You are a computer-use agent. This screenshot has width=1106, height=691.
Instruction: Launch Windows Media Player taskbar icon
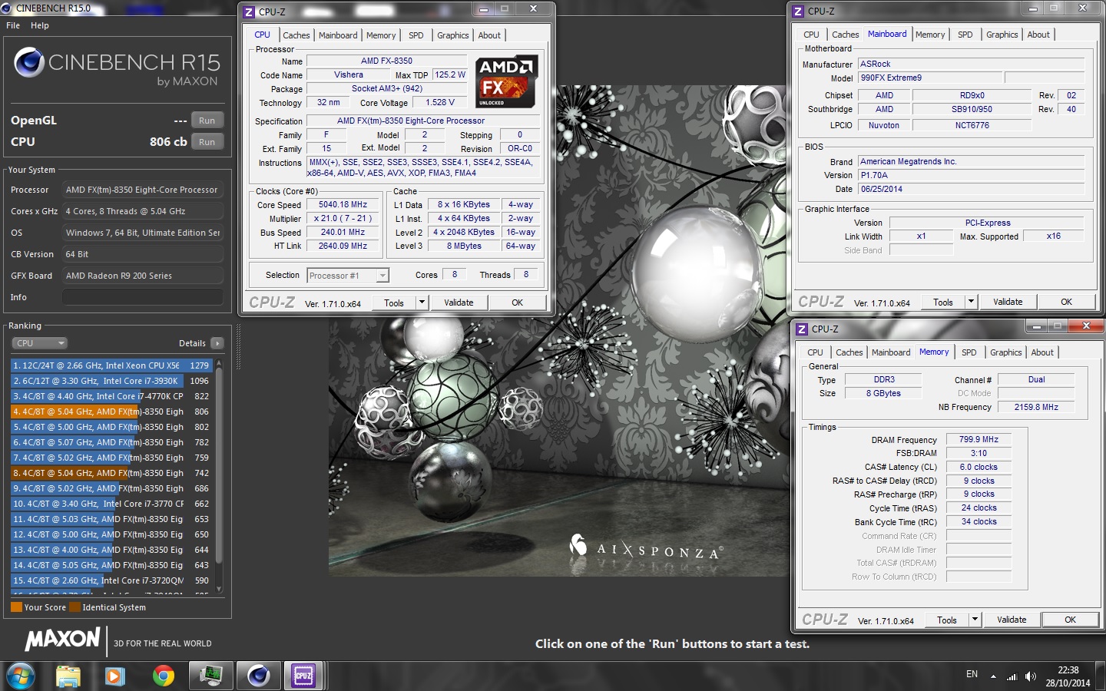(x=115, y=676)
